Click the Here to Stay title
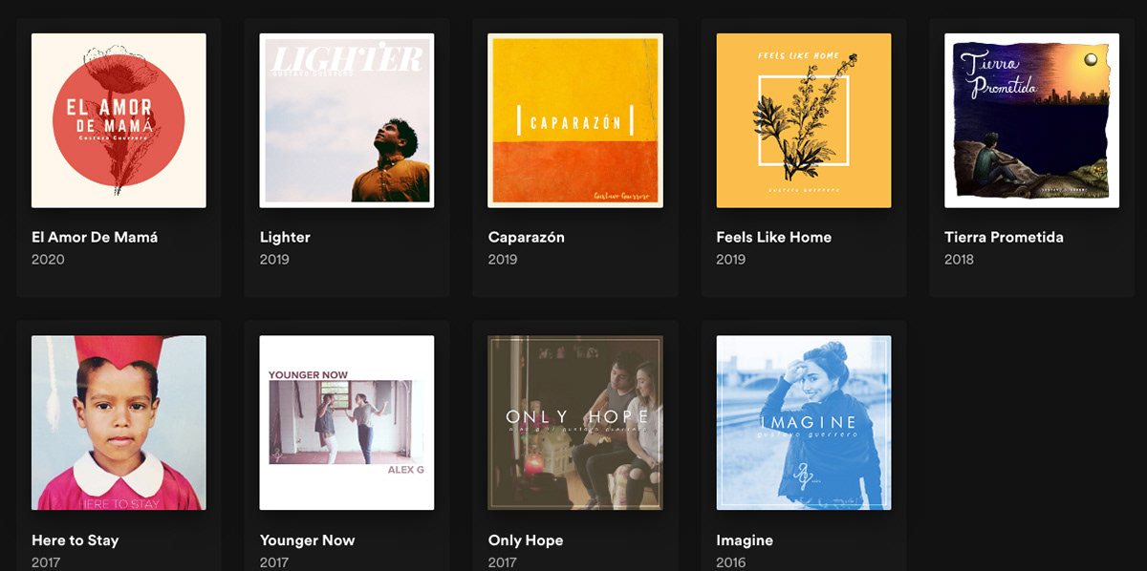 [x=76, y=540]
